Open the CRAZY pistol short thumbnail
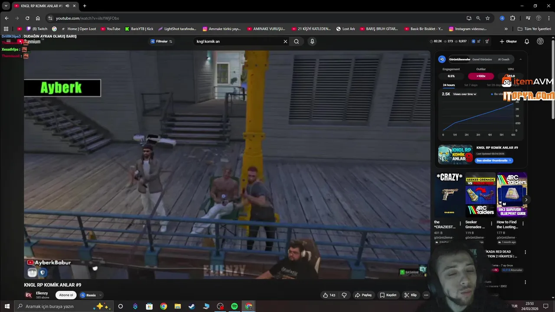This screenshot has width=555, height=312. point(449,195)
